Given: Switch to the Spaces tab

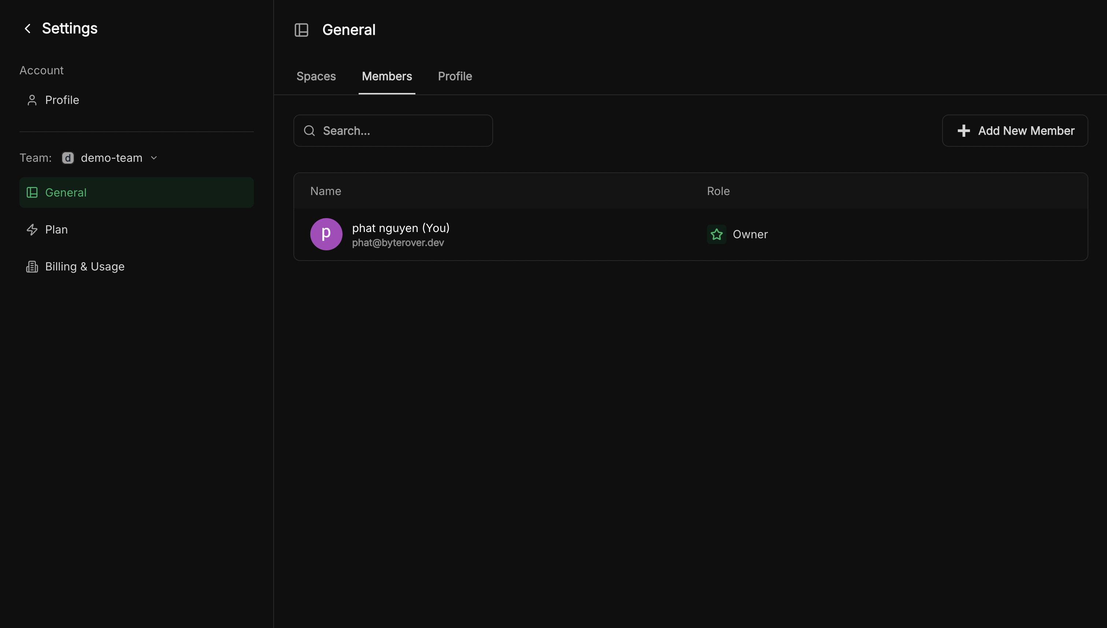Looking at the screenshot, I should (x=316, y=76).
